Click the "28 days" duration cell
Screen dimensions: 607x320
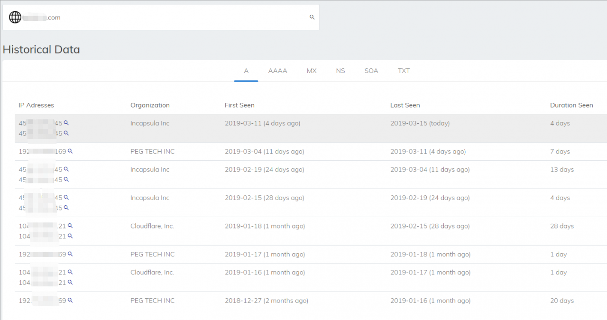562,226
